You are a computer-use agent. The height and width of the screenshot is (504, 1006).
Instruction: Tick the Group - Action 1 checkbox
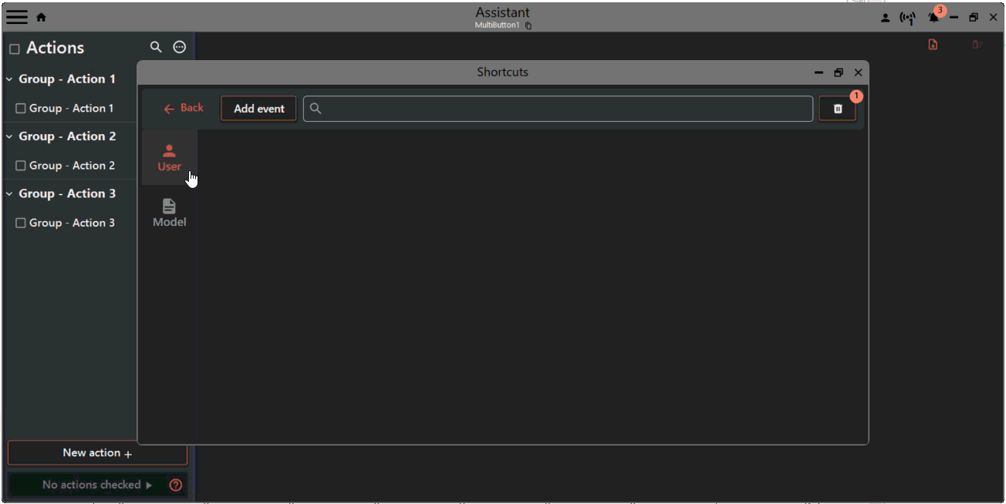coord(20,108)
